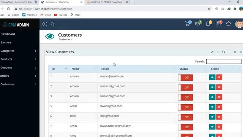Delete customer amaan1@gmail.com
This screenshot has width=243, height=137.
[219, 87]
